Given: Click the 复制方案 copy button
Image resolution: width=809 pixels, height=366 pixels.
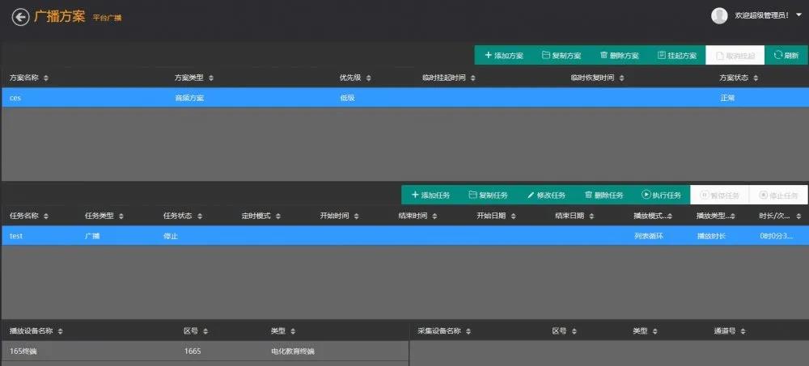Looking at the screenshot, I should point(561,56).
